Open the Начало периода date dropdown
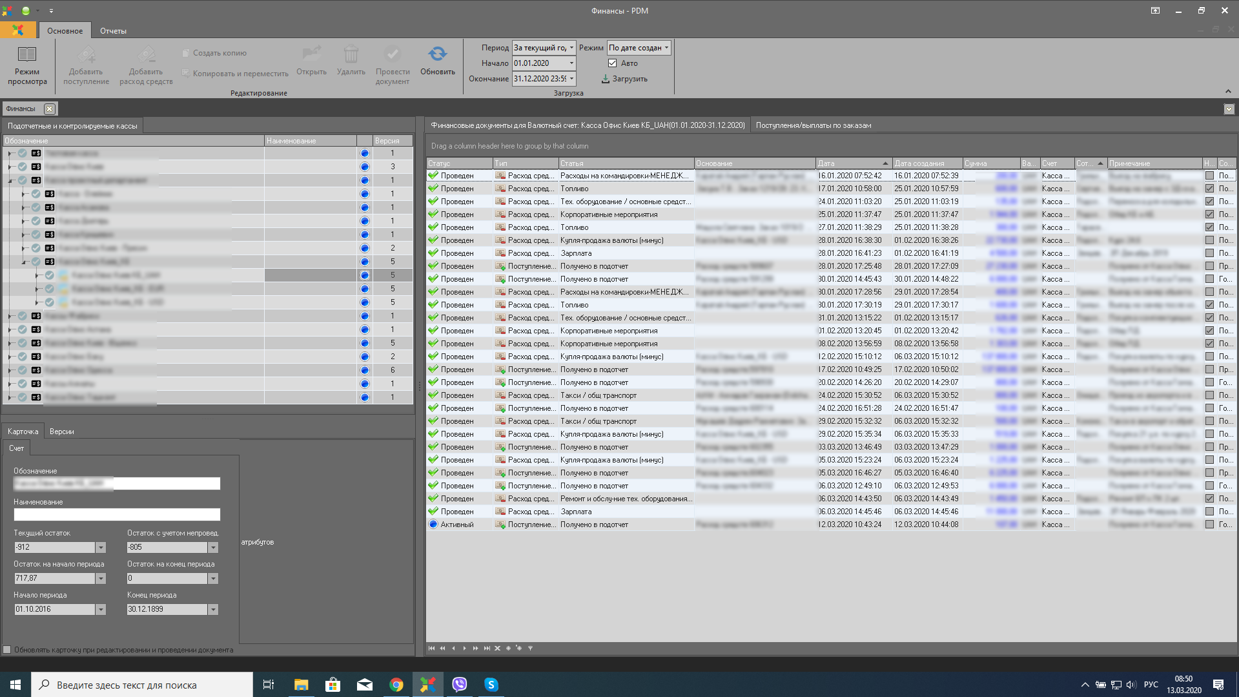The image size is (1239, 697). [x=101, y=609]
